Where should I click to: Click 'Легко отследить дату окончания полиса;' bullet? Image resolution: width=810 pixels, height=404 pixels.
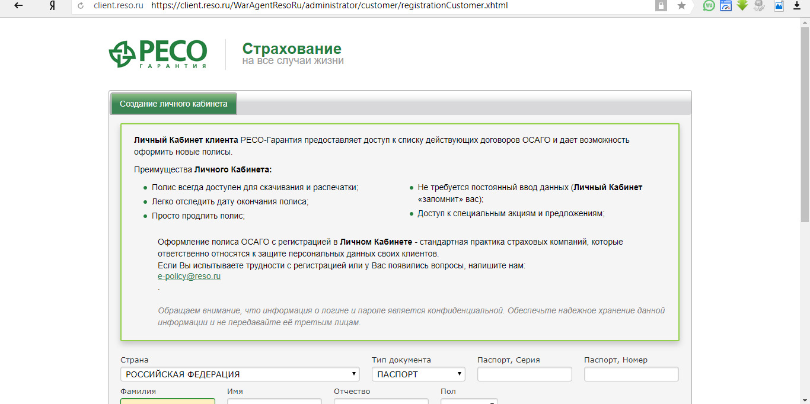tap(230, 201)
